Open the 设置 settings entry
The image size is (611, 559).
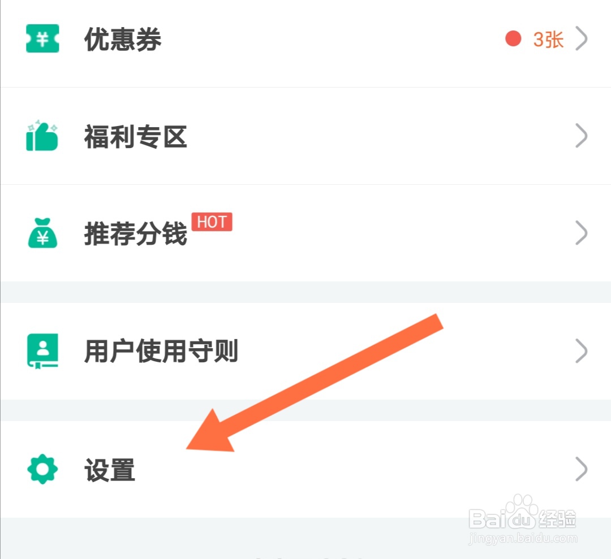point(305,469)
